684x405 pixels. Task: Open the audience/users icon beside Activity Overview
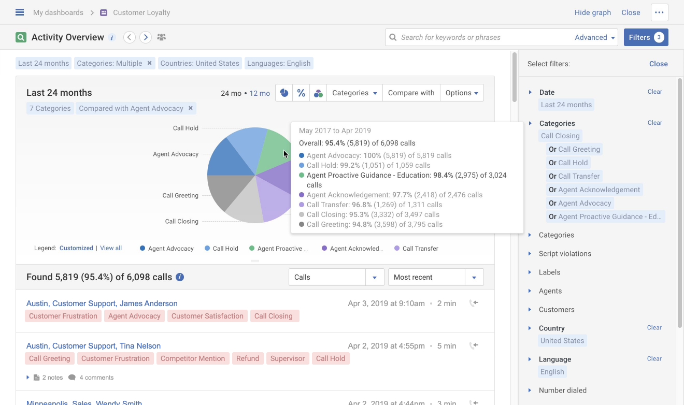pyautogui.click(x=161, y=37)
